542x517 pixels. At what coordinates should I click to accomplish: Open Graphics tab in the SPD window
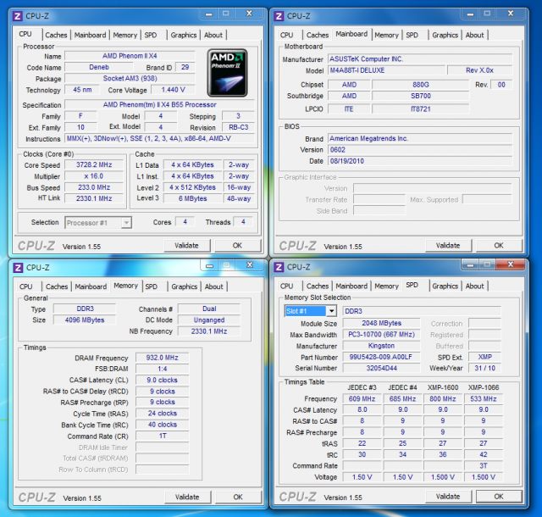pos(445,286)
